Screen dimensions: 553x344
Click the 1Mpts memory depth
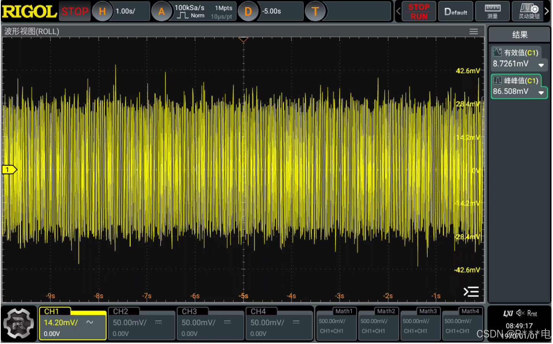223,8
